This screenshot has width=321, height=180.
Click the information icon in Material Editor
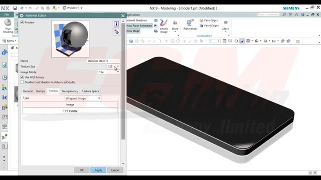pos(116,24)
